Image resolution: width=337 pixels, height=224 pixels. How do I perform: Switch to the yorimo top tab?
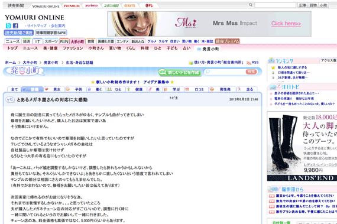coord(91,5)
